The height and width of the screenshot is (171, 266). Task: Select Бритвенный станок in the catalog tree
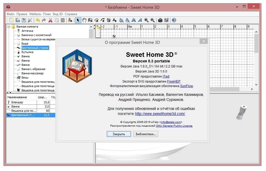click(x=35, y=48)
